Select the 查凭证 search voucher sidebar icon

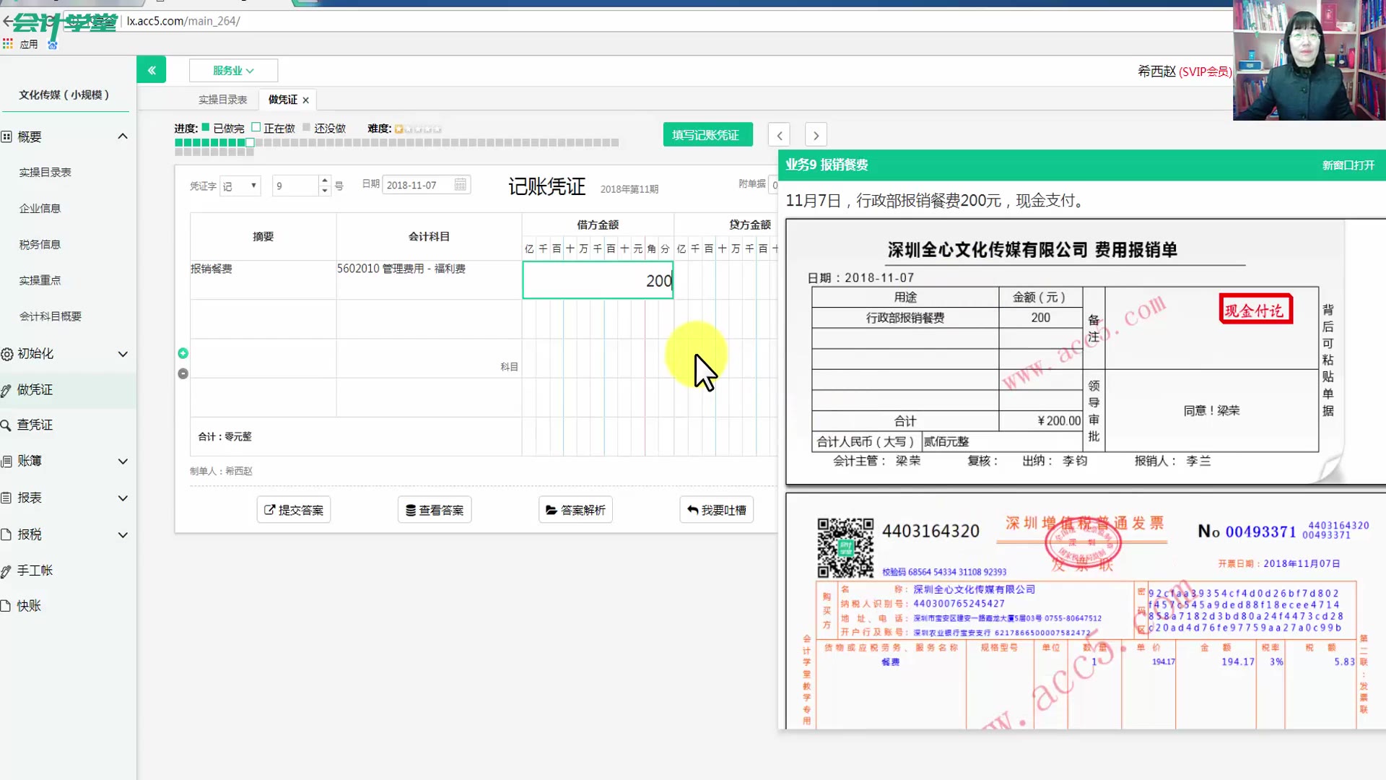[36, 425]
